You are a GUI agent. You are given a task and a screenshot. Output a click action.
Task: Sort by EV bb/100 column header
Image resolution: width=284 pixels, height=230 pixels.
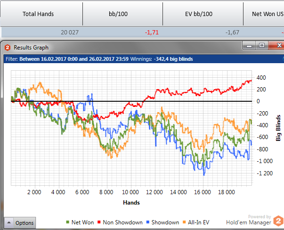(203, 14)
